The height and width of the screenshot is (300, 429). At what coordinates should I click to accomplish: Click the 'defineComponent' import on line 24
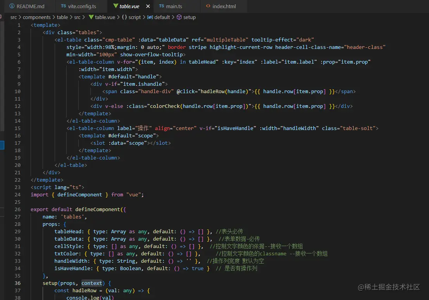pos(79,194)
